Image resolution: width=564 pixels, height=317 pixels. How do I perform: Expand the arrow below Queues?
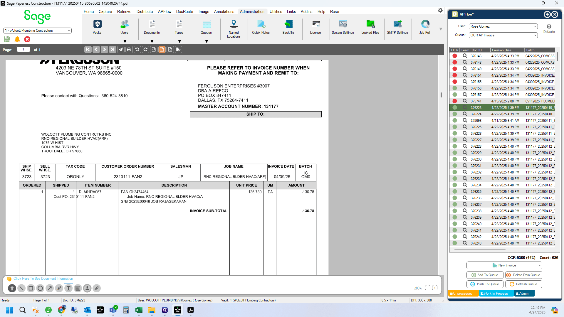[207, 41]
